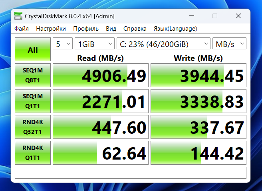Click the RND4K Q32T1 write value 337.67

[198, 127]
